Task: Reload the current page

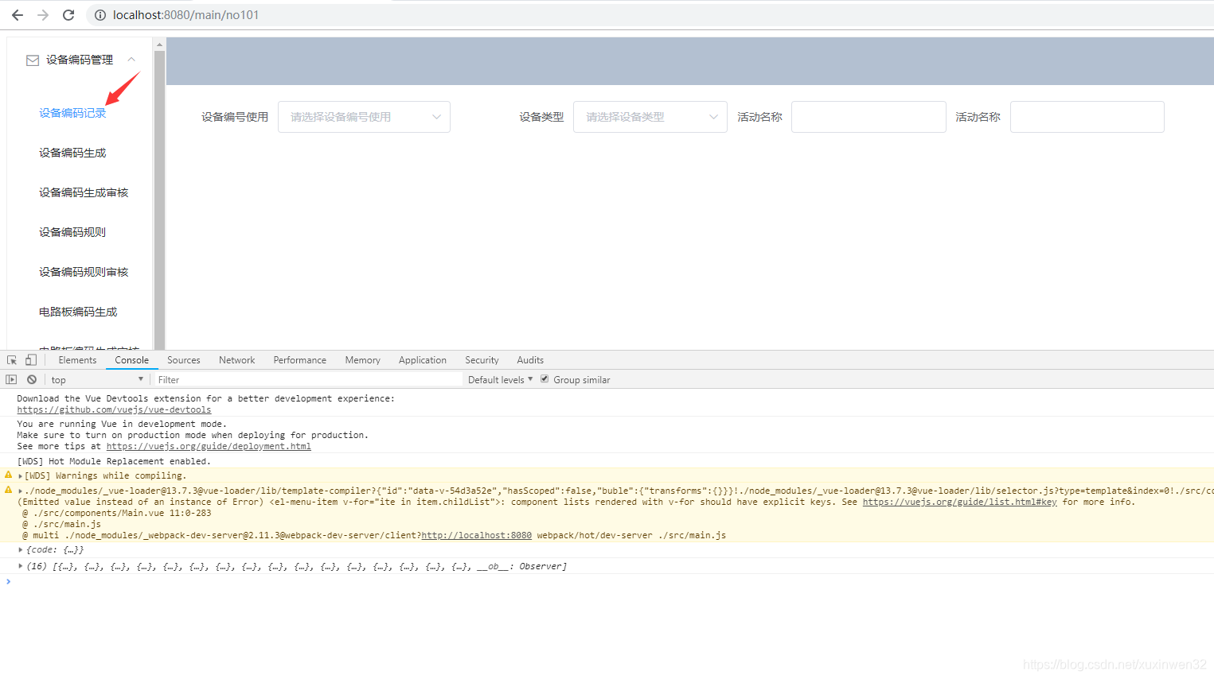Action: pos(68,15)
